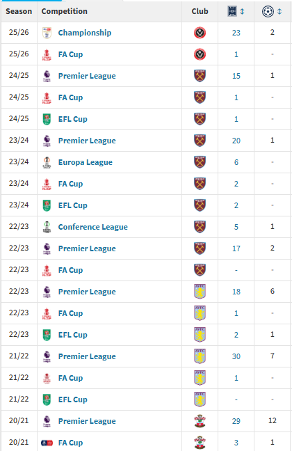Image resolution: width=292 pixels, height=451 pixels.
Task: Toggle sort arrows next to goals header
Action: 279,12
